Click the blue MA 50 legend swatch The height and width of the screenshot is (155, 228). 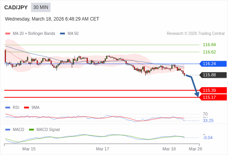(x=63, y=34)
